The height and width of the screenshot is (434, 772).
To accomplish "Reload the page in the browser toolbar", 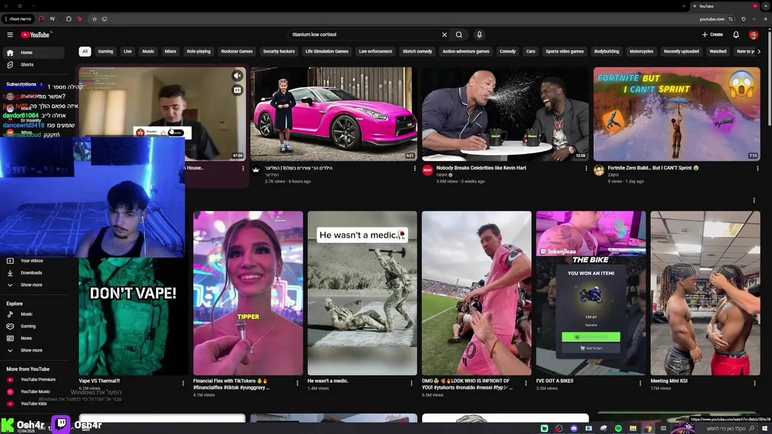I will tap(743, 19).
